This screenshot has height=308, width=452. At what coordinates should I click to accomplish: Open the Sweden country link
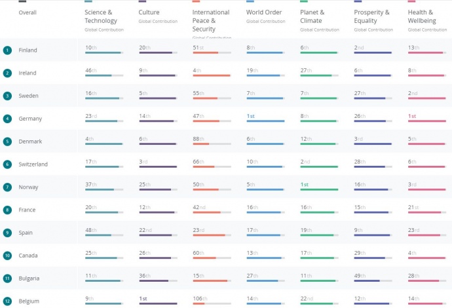click(28, 96)
